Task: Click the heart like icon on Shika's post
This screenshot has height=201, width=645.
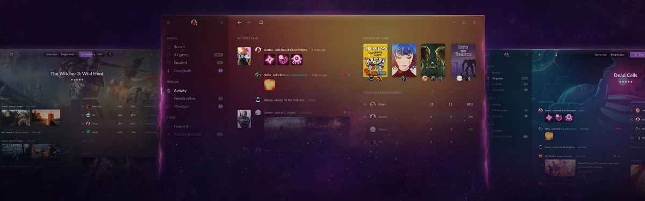Action: pos(345,75)
